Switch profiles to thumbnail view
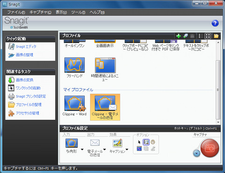 (x=208, y=36)
